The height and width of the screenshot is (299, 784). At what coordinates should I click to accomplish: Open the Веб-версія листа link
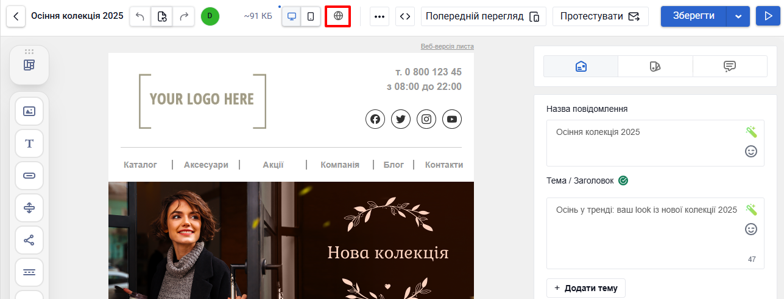click(447, 47)
